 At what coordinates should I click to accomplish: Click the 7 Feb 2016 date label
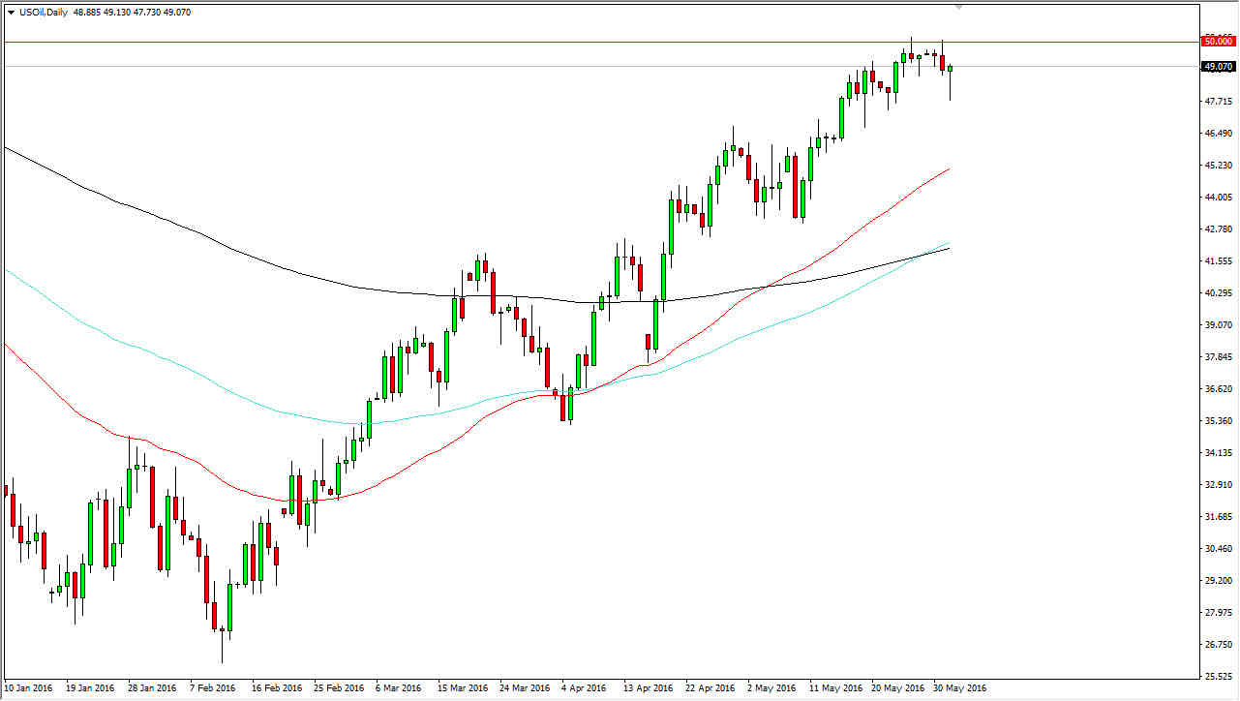[214, 688]
